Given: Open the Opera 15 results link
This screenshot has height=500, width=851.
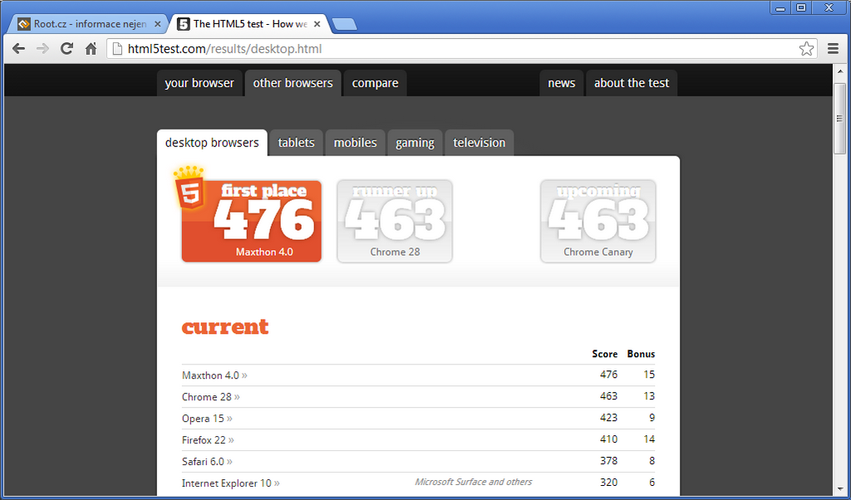Looking at the screenshot, I should coord(207,419).
